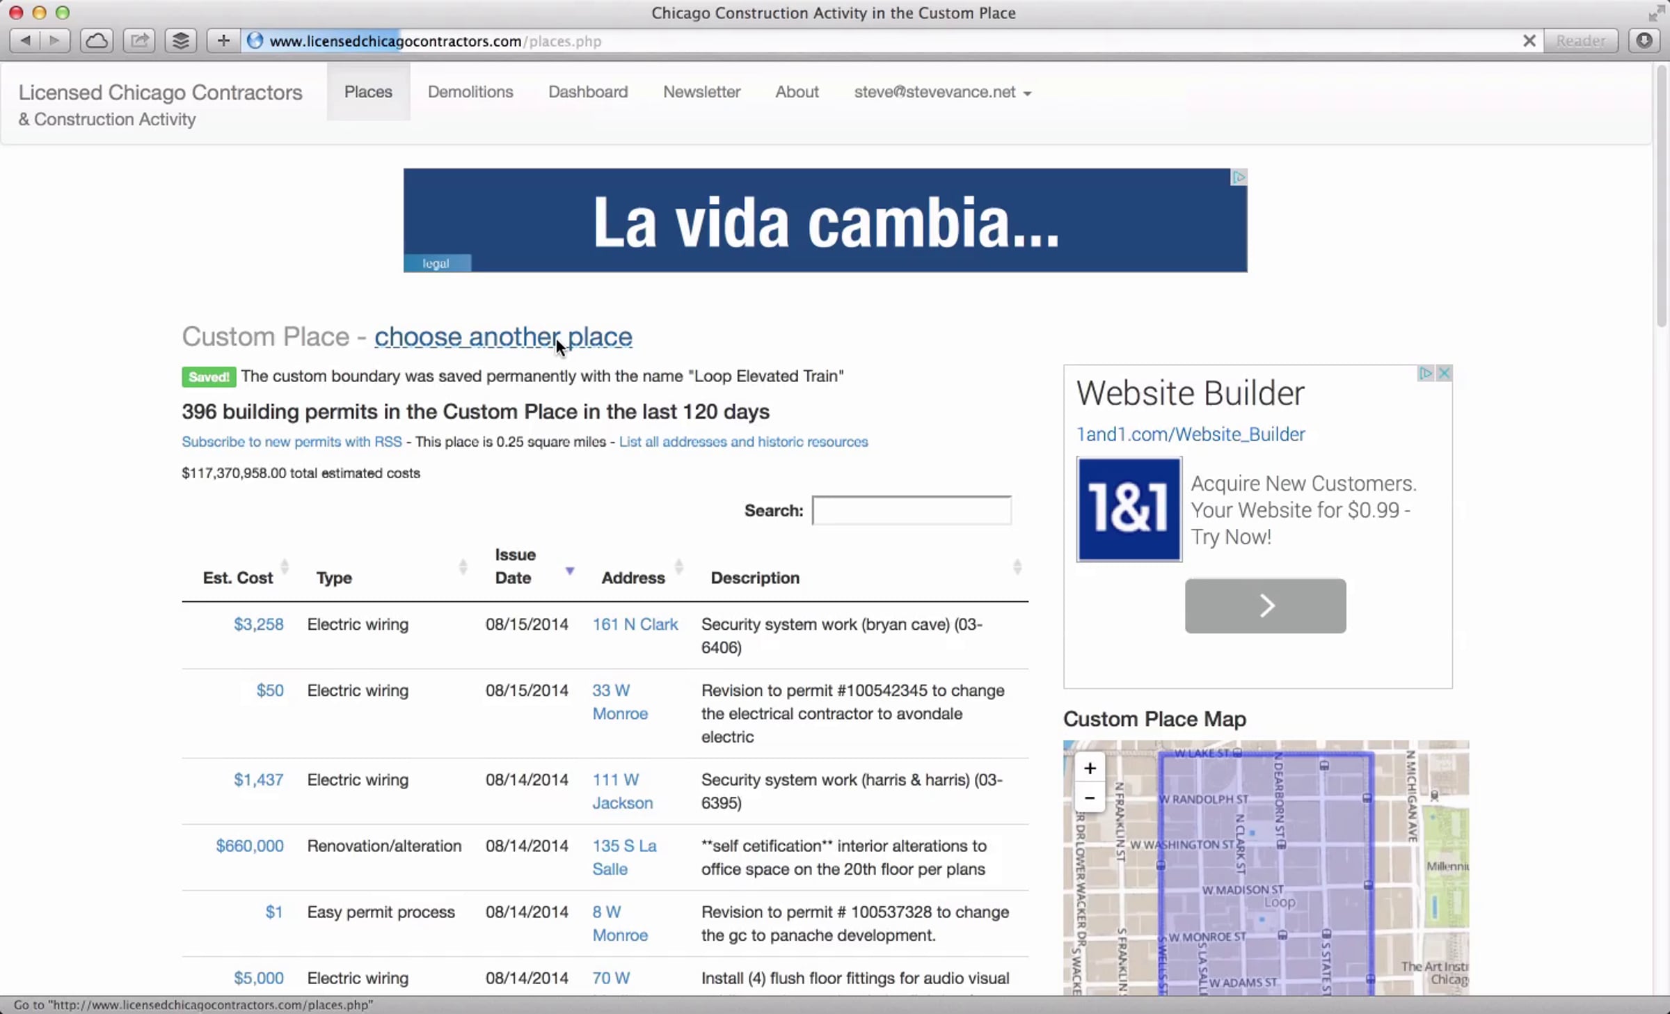1670x1014 pixels.
Task: Click the choose another place link
Action: [503, 337]
